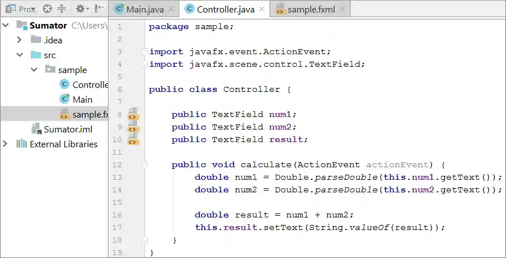Screen dimensions: 506x258
Task: Click the sample package folder icon
Action: [50, 69]
